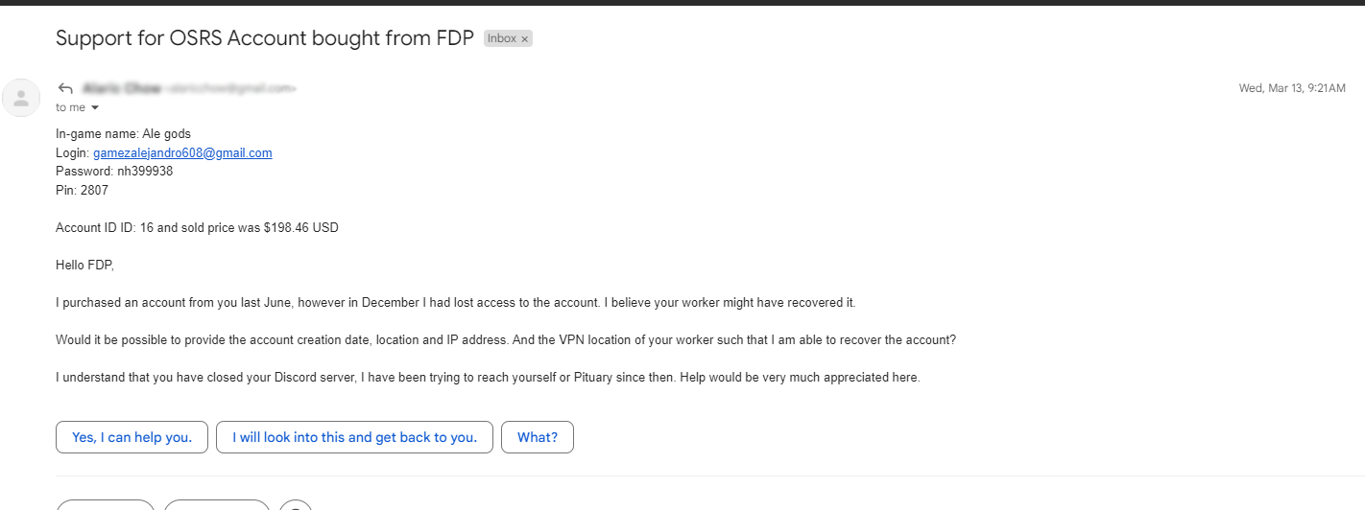The height and width of the screenshot is (510, 1365).
Task: Click the sender's profile avatar icon
Action: (21, 98)
